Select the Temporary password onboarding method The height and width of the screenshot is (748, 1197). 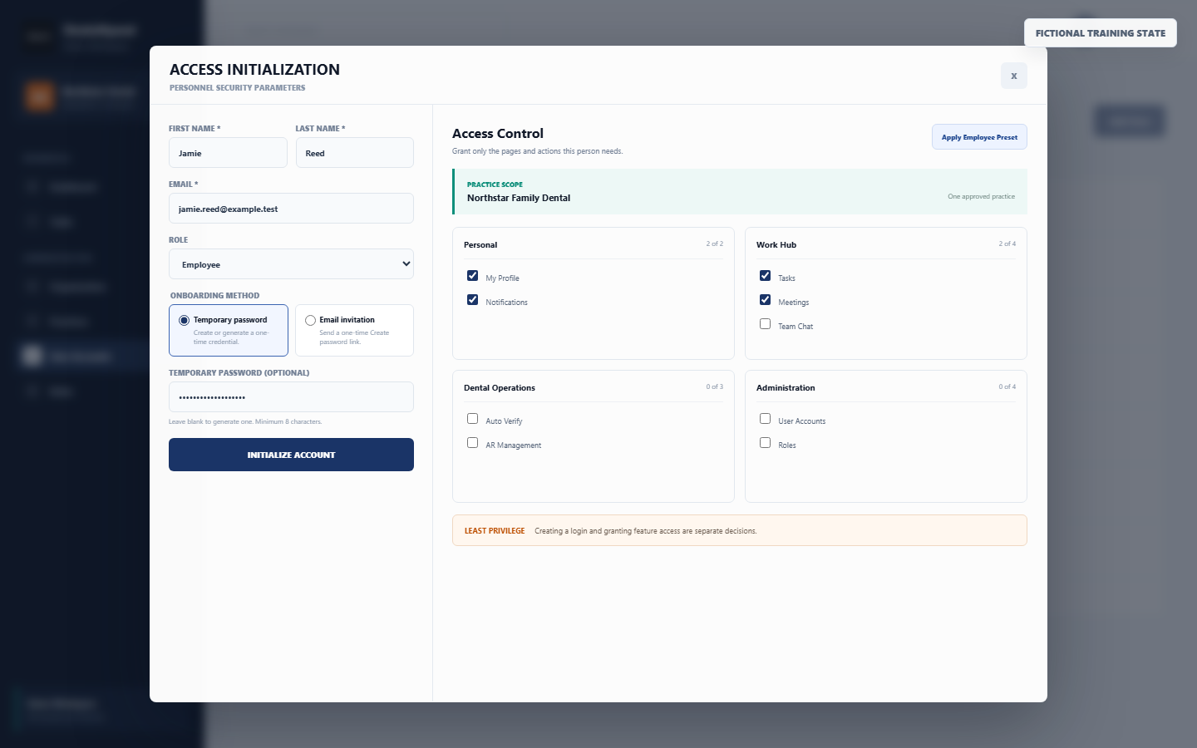229,330
